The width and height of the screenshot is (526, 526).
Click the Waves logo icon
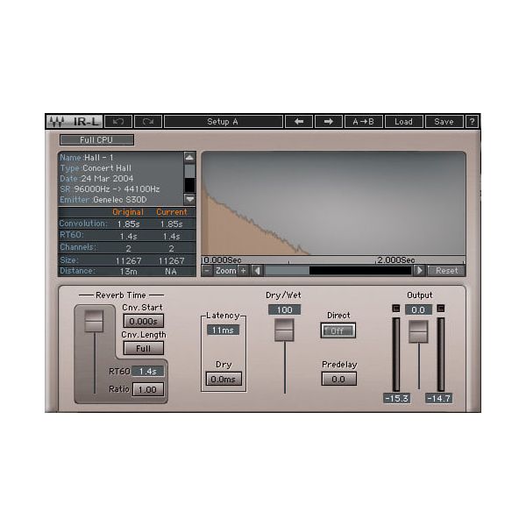click(x=57, y=122)
